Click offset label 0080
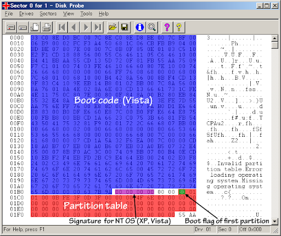The width and height of the screenshot is (281, 236). click(x=17, y=83)
